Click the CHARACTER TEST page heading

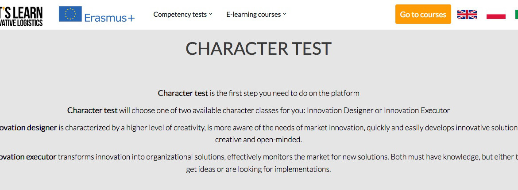259,49
